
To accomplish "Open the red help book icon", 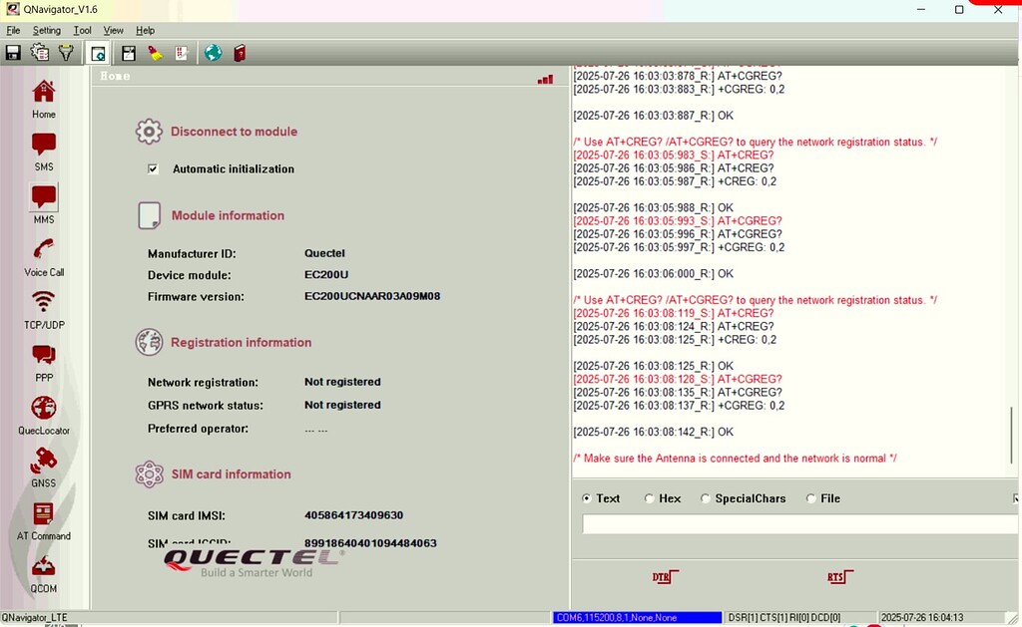I will pos(240,53).
